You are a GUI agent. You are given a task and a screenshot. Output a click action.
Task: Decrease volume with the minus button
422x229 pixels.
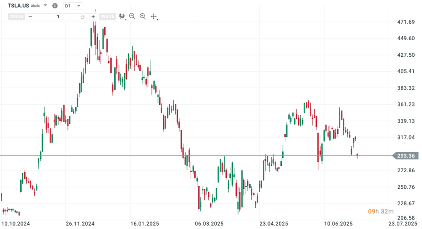pyautogui.click(x=30, y=17)
